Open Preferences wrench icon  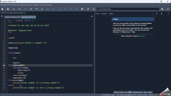coord(88,9)
